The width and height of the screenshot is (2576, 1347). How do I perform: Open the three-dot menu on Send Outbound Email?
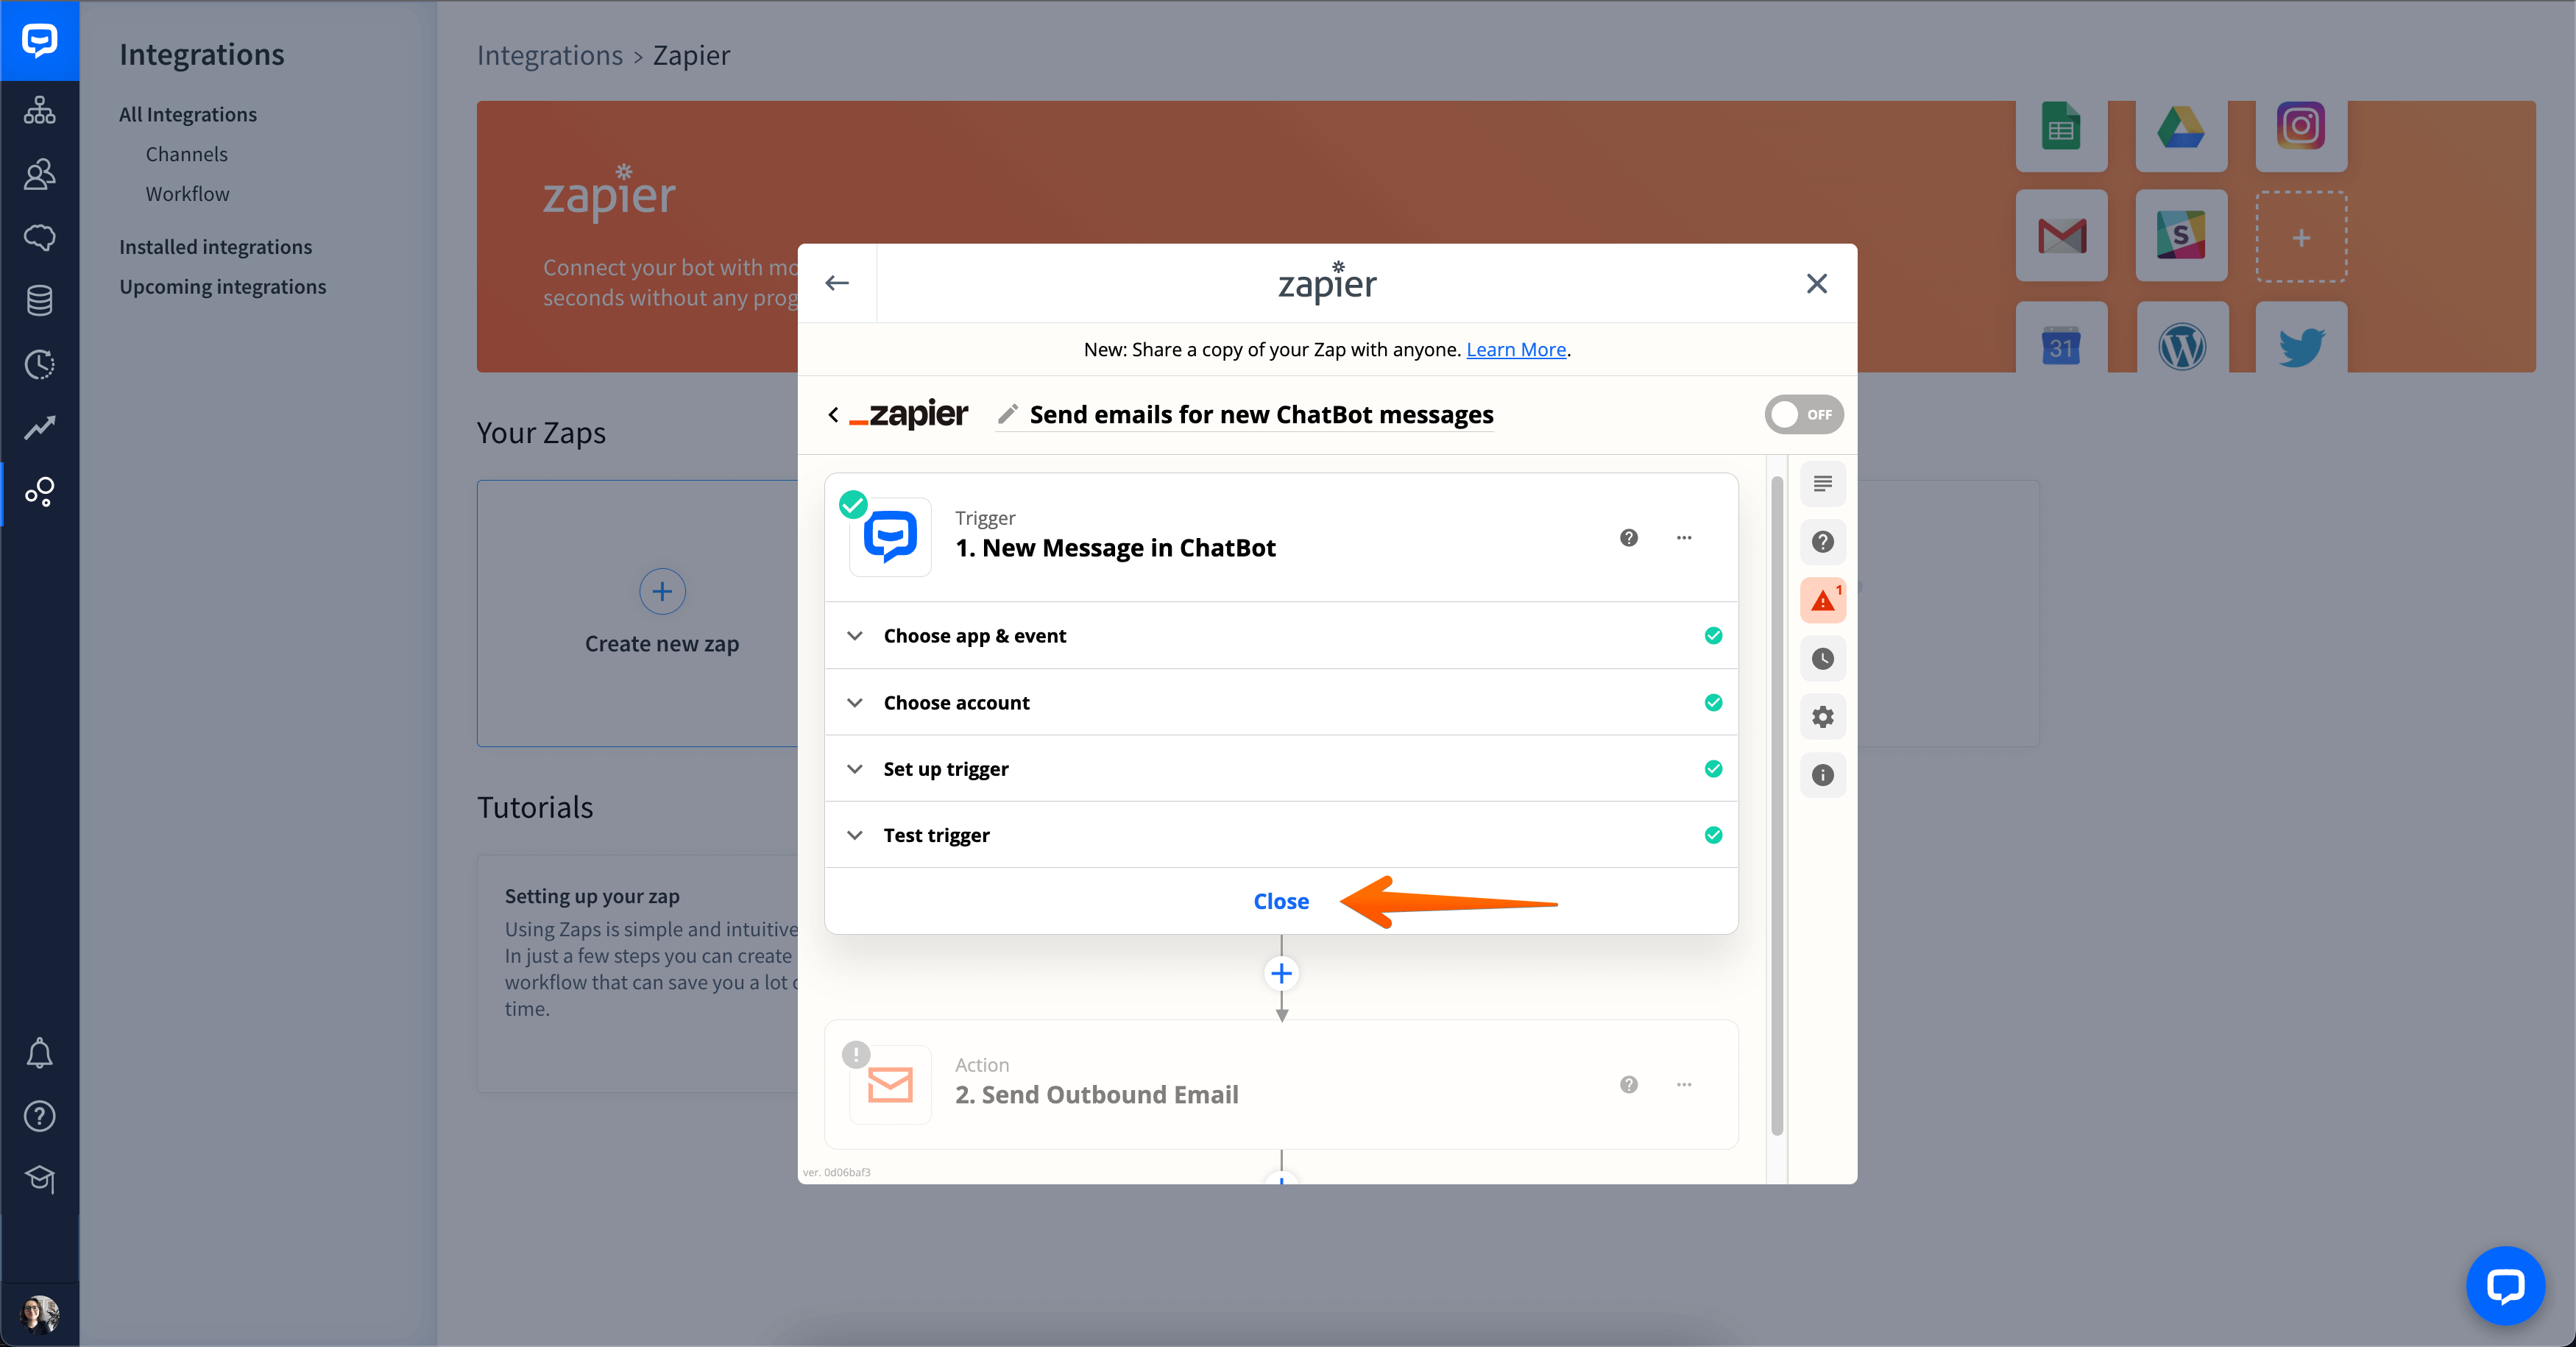click(1684, 1085)
